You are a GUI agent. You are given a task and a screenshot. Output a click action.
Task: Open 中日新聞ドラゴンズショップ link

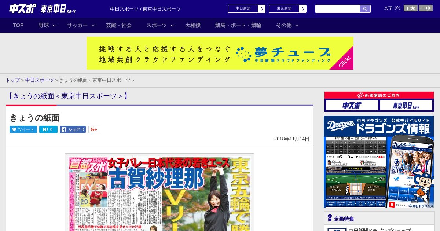coord(379,230)
